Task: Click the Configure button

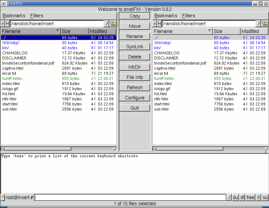Action: click(135, 98)
